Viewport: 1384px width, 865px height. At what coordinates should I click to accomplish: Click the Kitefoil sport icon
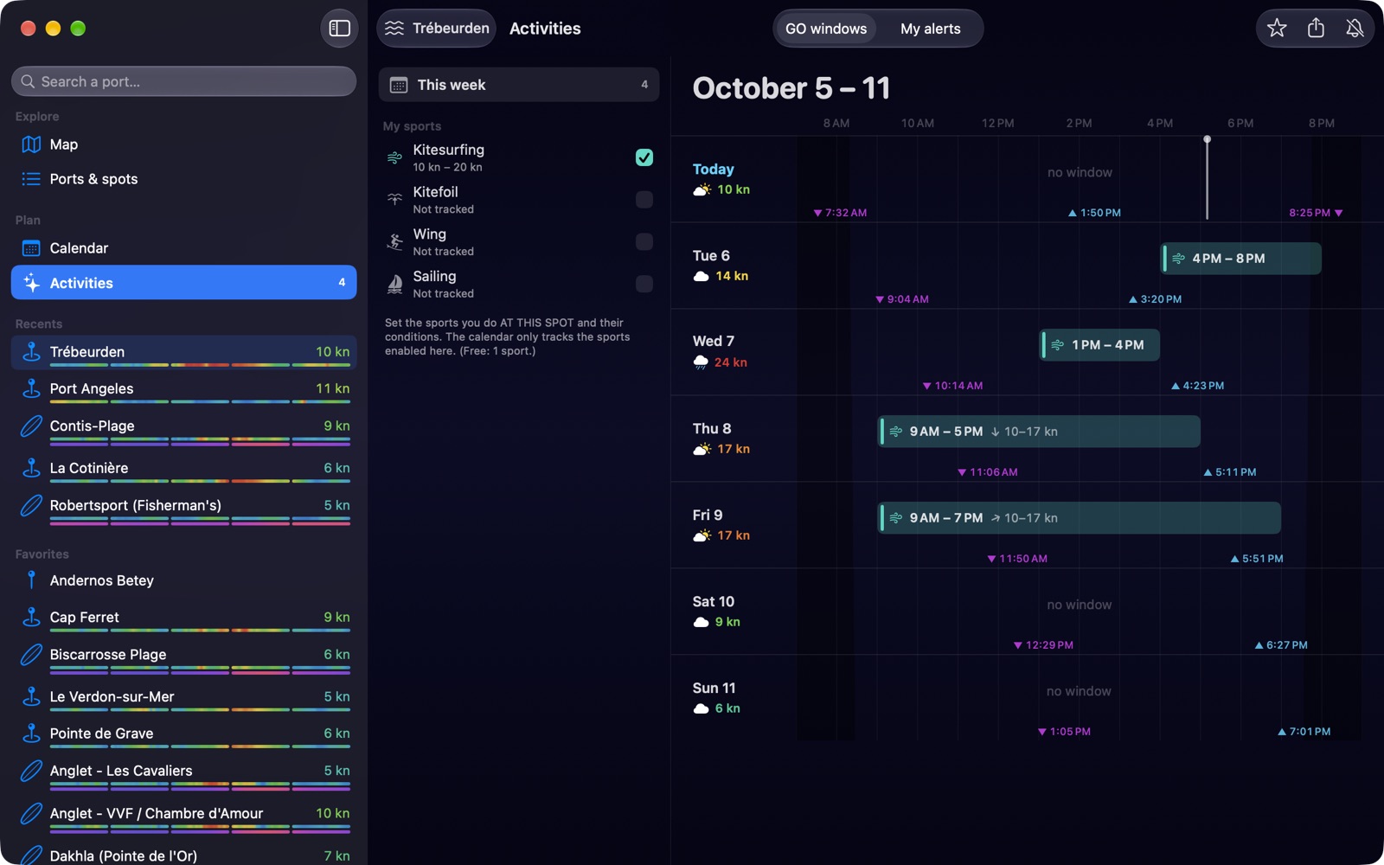[x=394, y=199]
